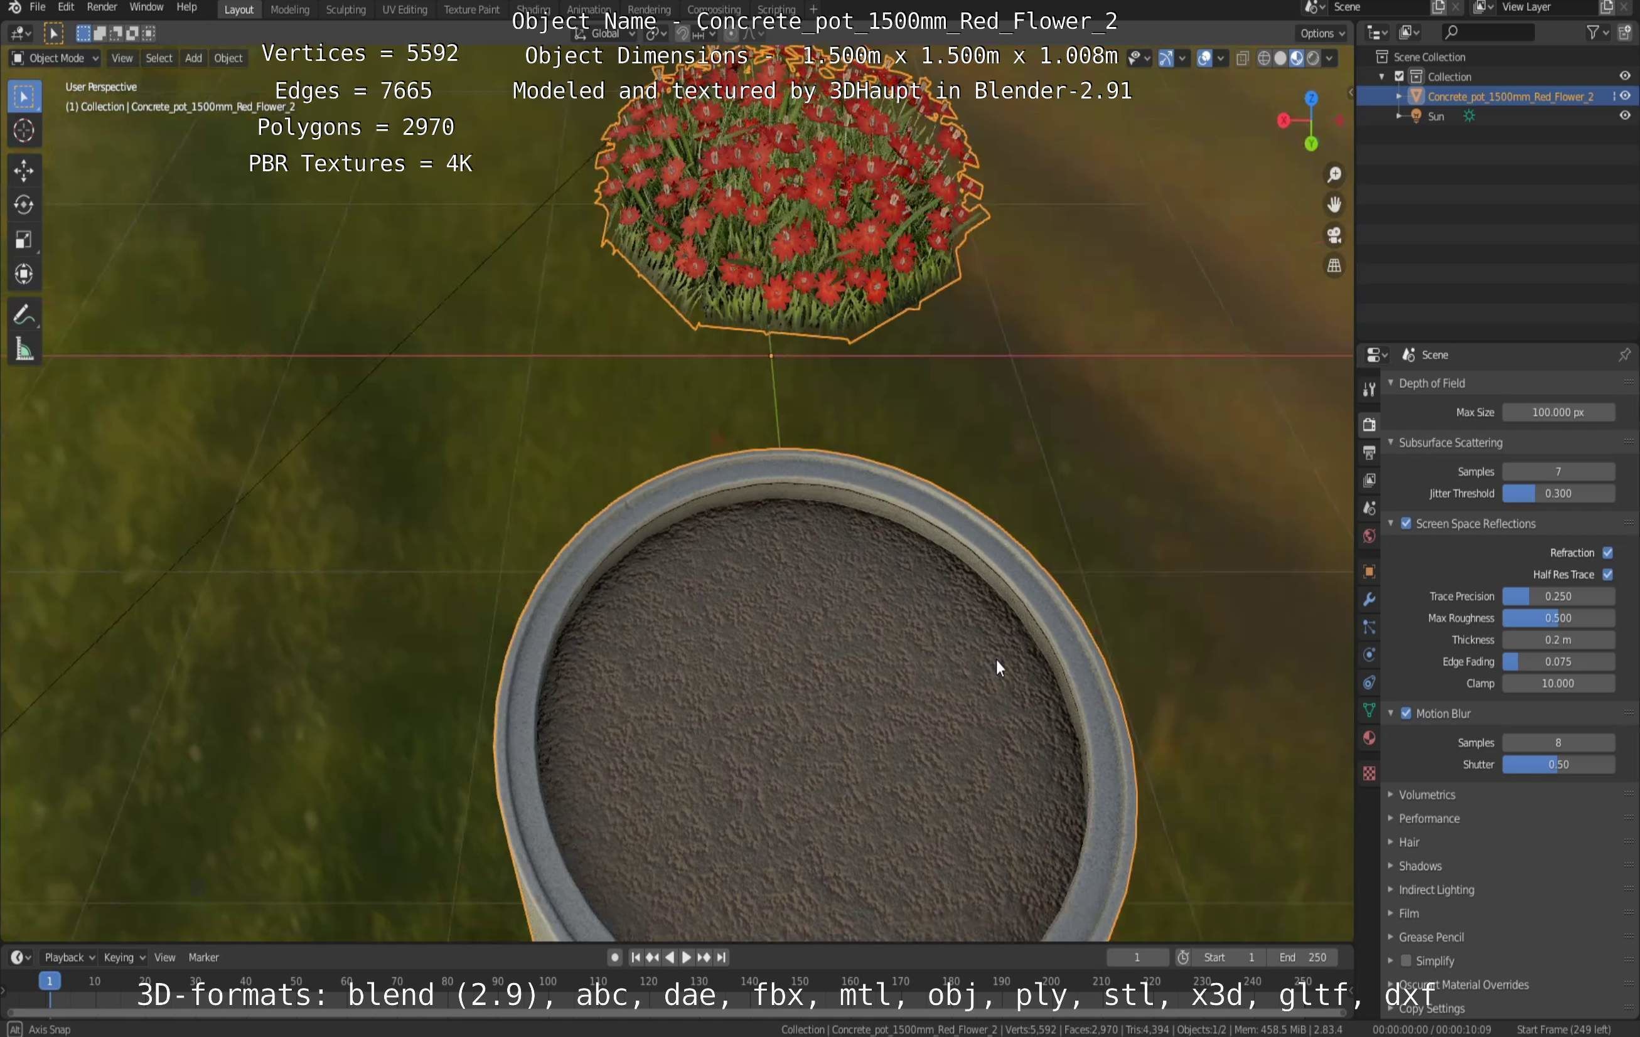Play the animation forward
1640x1037 pixels.
(x=687, y=957)
